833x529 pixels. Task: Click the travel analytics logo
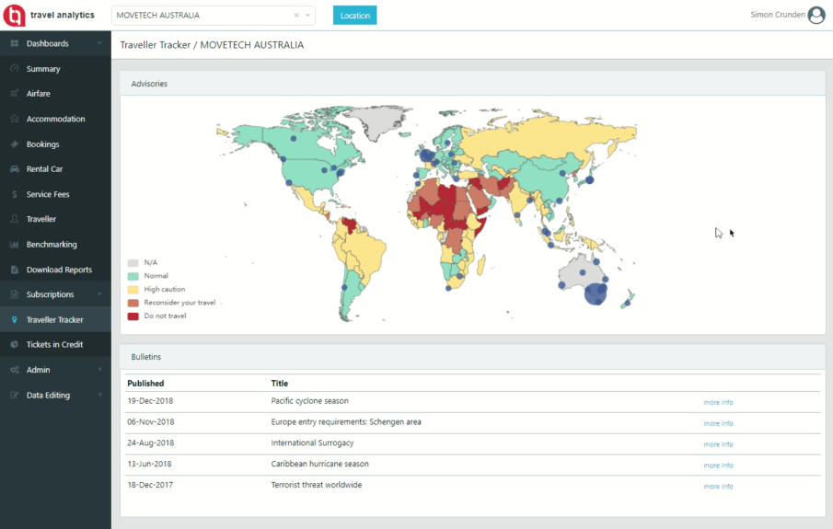pos(15,16)
